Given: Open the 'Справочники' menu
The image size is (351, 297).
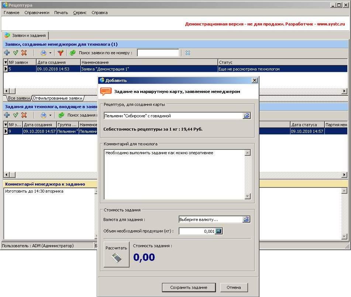Looking at the screenshot, I should 37,13.
